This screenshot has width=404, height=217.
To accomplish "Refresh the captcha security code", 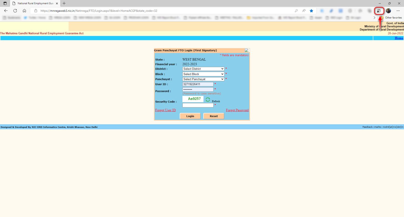I will coord(208,100).
